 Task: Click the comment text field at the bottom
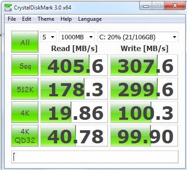pyautogui.click(x=95, y=157)
